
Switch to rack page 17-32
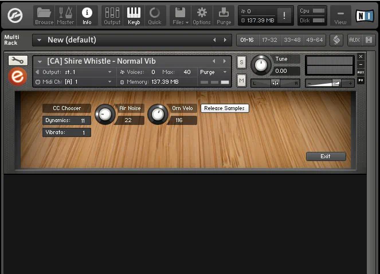[269, 40]
